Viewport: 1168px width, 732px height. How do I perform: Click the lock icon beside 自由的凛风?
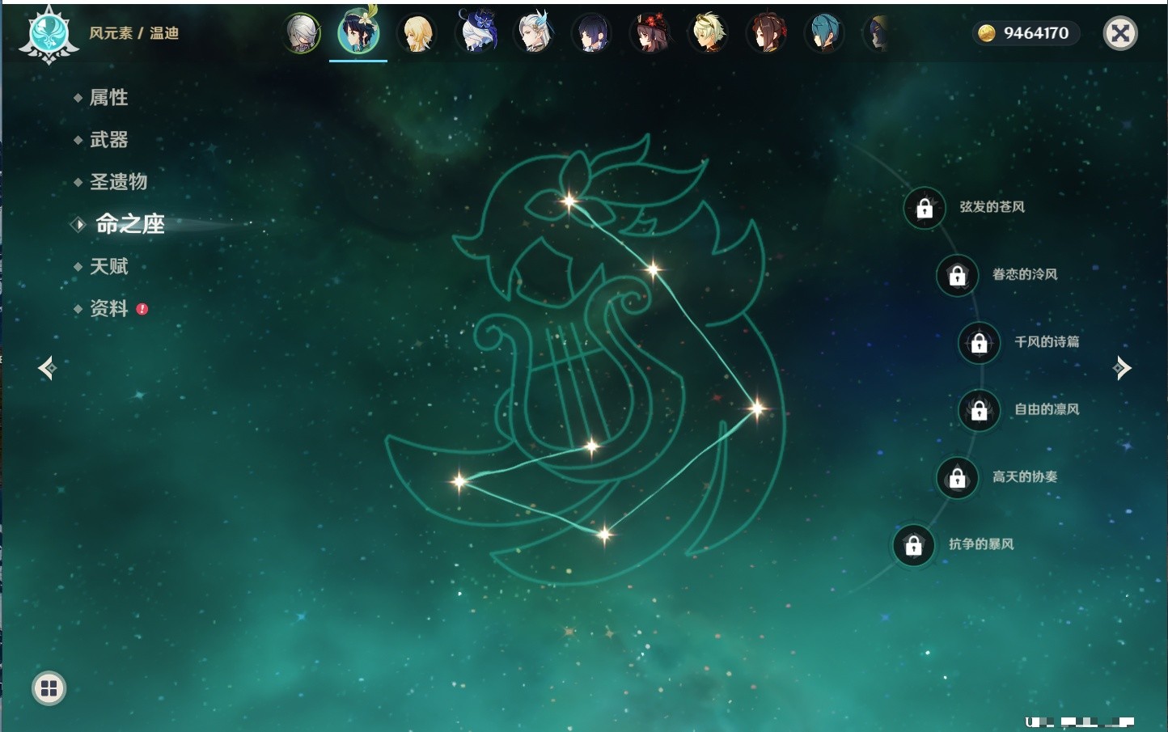click(x=980, y=411)
